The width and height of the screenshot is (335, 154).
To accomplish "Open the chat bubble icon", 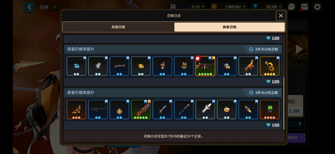I will (291, 7).
